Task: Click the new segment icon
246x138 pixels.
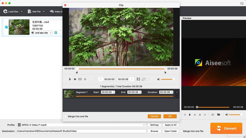Action: coord(138,79)
